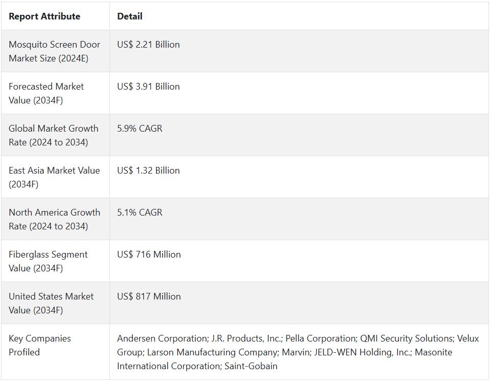The image size is (491, 383).
Task: Click the 5.9% CAGR value
Action: click(140, 129)
